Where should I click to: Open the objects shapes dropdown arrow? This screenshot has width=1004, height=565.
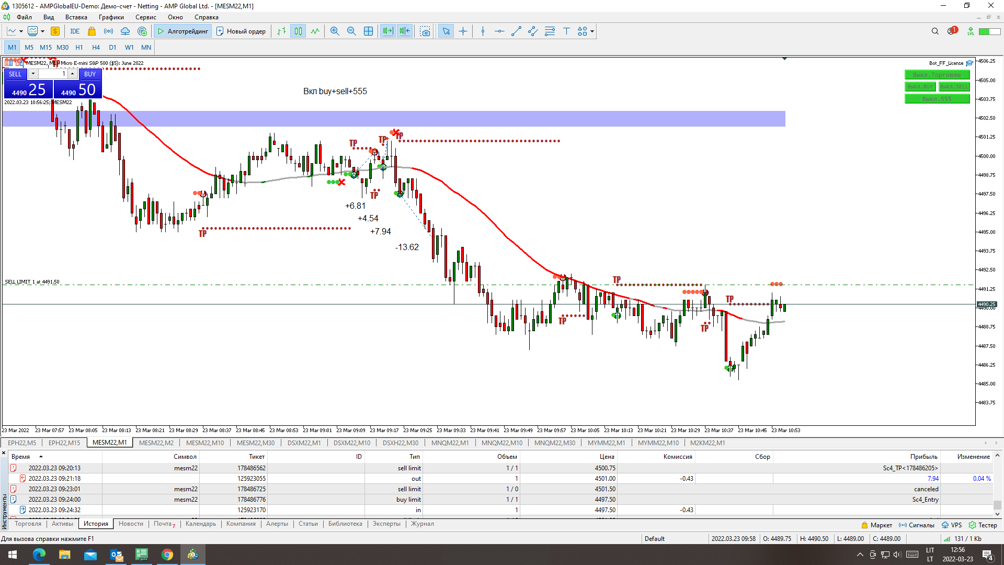click(x=592, y=31)
